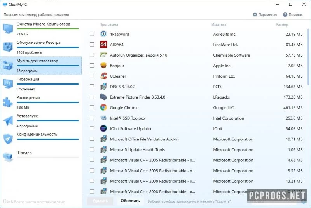Check the IObit Software Updater checkbox
311x208 pixels.
pos(92,128)
